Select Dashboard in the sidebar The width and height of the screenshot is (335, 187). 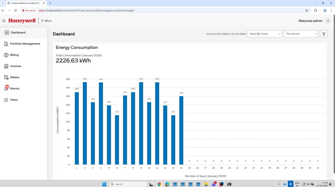(18, 32)
